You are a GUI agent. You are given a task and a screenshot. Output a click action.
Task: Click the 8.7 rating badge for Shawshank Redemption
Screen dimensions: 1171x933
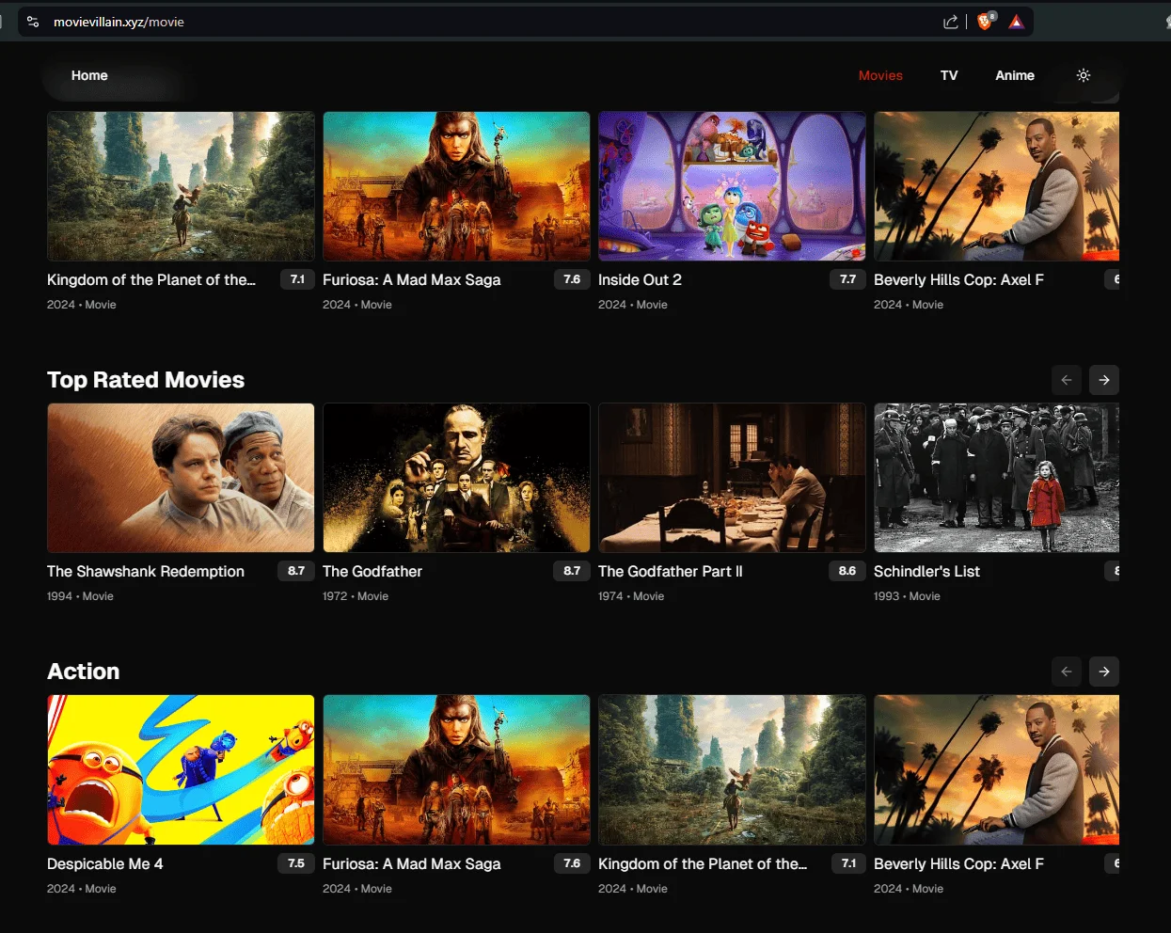(x=296, y=571)
